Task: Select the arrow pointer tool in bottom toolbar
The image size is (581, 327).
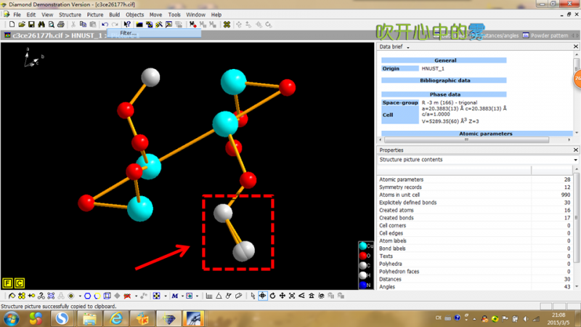Action: click(252, 296)
